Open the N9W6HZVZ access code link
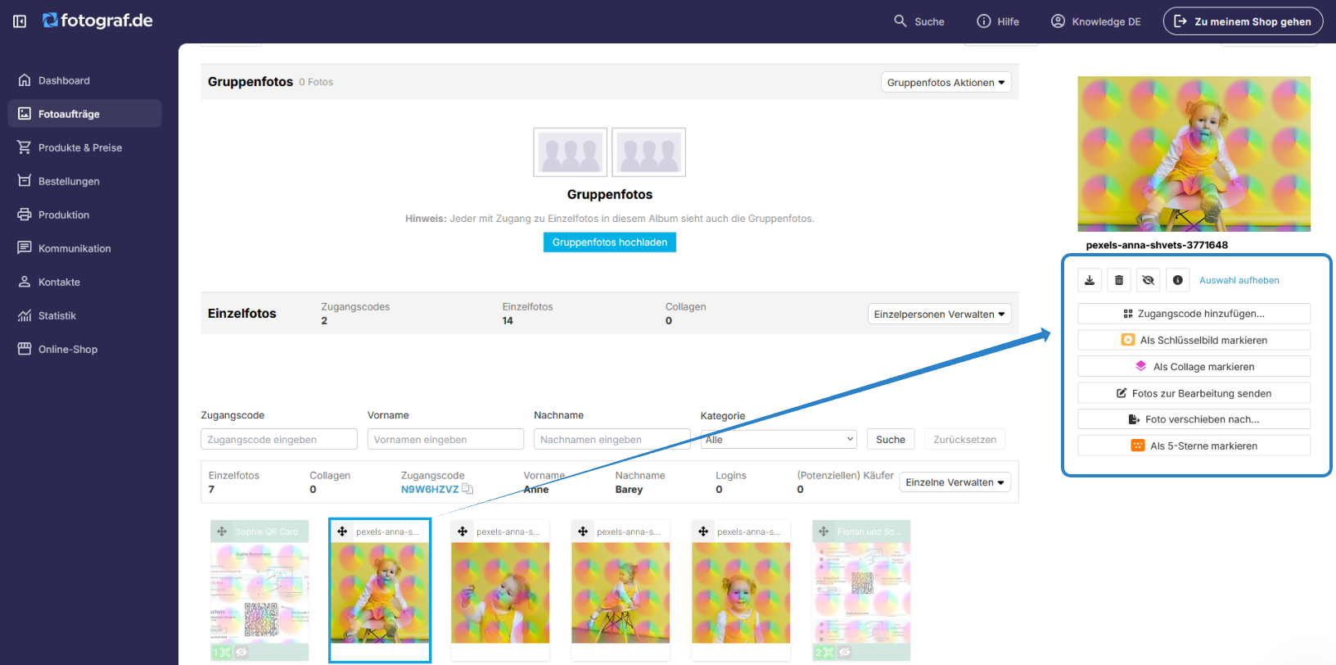Viewport: 1336px width, 665px height. (x=430, y=489)
